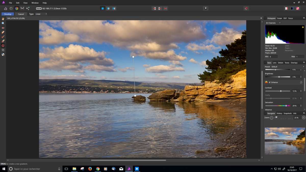Choose the White Balance tool
This screenshot has height=172, width=306.
3,55
